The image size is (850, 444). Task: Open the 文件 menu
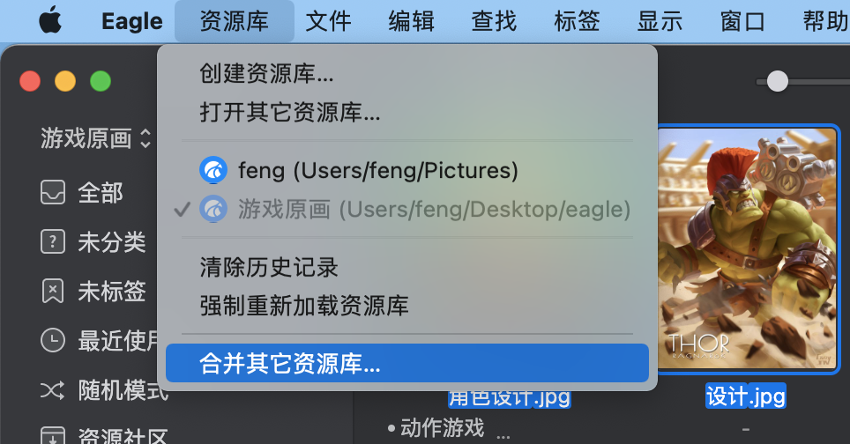click(328, 21)
